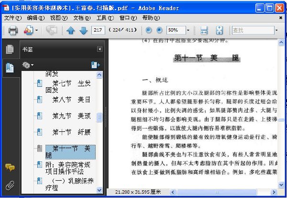Click the Fit Page toolbar icon
The height and width of the screenshot is (198, 287).
(219, 30)
